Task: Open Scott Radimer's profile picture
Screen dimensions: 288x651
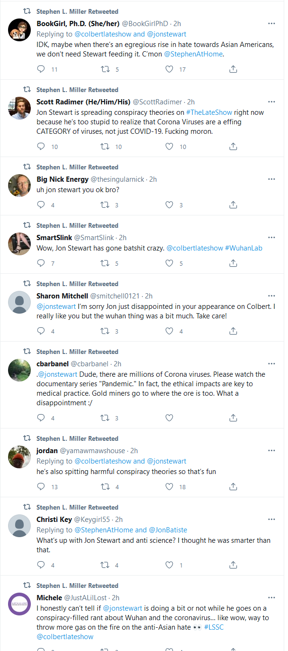Action: (x=19, y=108)
